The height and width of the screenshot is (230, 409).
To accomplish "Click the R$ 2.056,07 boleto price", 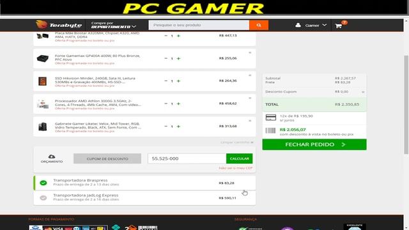I will [293, 130].
